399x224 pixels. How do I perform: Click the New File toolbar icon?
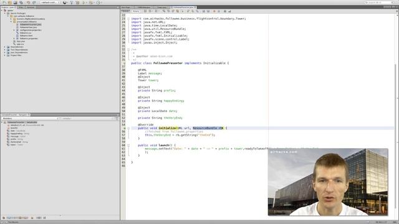[x=4, y=2]
